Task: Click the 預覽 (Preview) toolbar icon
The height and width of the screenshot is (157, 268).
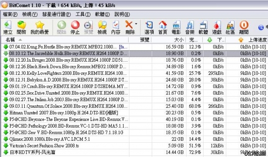Action: [88, 27]
